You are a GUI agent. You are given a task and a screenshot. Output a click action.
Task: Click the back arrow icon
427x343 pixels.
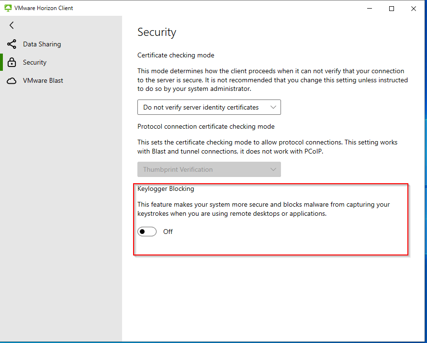11,25
